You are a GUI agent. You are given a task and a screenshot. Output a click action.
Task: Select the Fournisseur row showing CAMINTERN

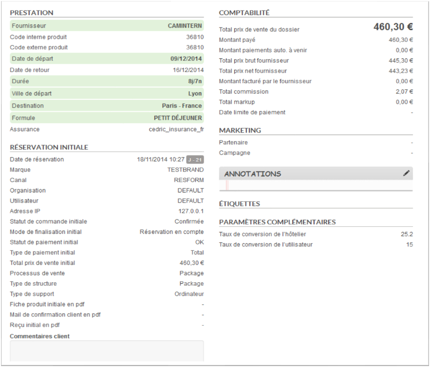(x=106, y=25)
